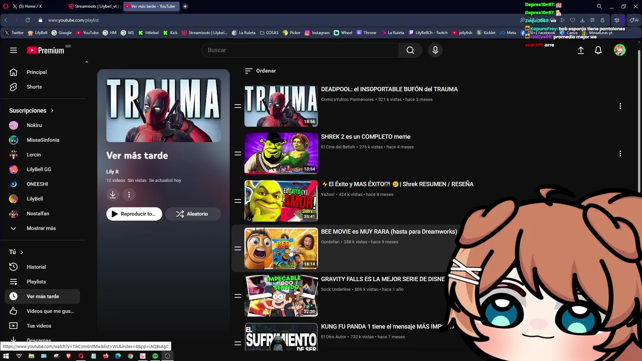This screenshot has height=361, width=642.
Task: Click the search magnifier button
Action: pyautogui.click(x=410, y=50)
